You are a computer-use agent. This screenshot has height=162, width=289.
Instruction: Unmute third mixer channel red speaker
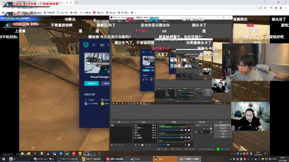click(186, 145)
